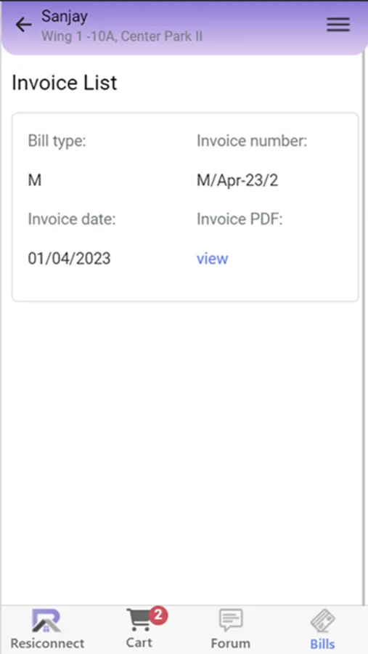Click the Invoice List heading
368x654 pixels.
pyautogui.click(x=64, y=83)
